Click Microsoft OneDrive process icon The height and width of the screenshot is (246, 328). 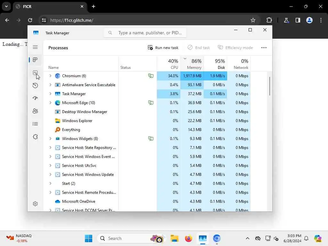pos(58,201)
